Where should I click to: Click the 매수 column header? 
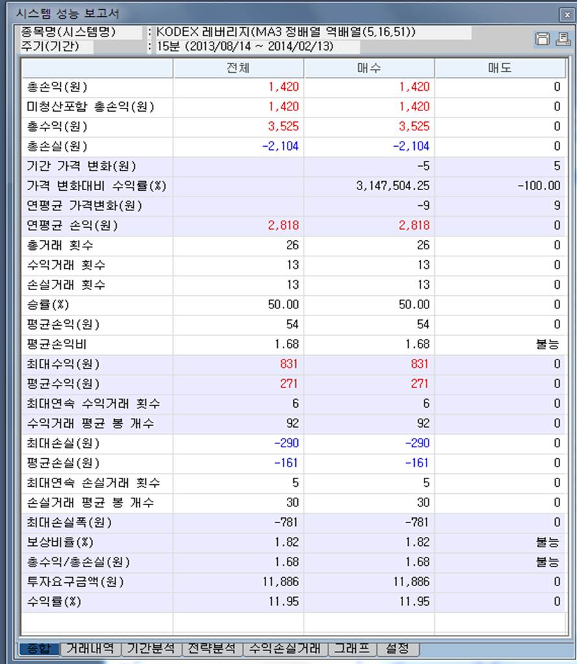(369, 68)
